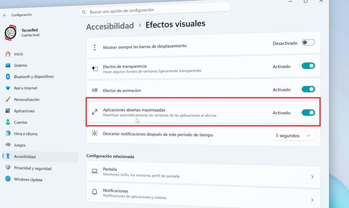
Task: Click the Hora e idioma clock icon
Action: point(8,133)
